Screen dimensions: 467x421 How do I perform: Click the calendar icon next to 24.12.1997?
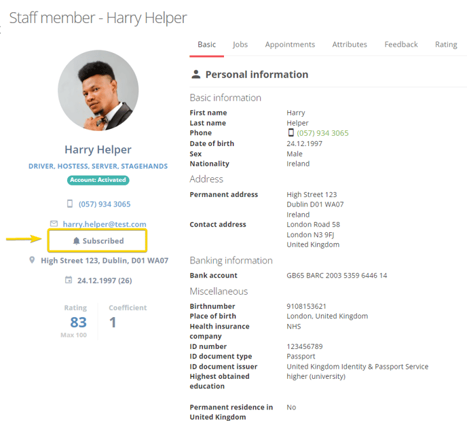pos(69,280)
